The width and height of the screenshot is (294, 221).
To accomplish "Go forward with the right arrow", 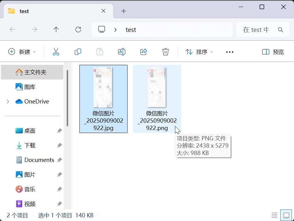I will [34, 30].
